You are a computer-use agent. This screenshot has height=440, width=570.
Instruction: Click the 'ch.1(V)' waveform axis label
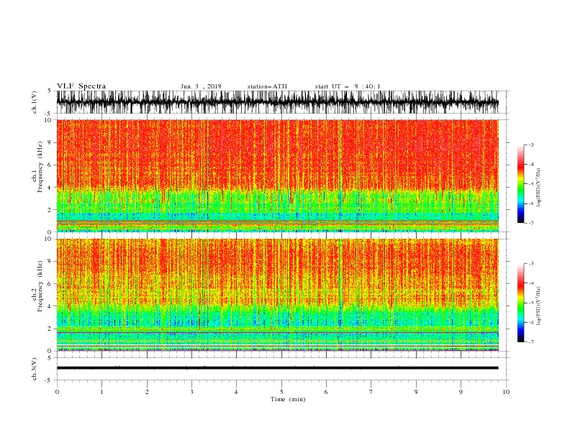click(x=35, y=102)
